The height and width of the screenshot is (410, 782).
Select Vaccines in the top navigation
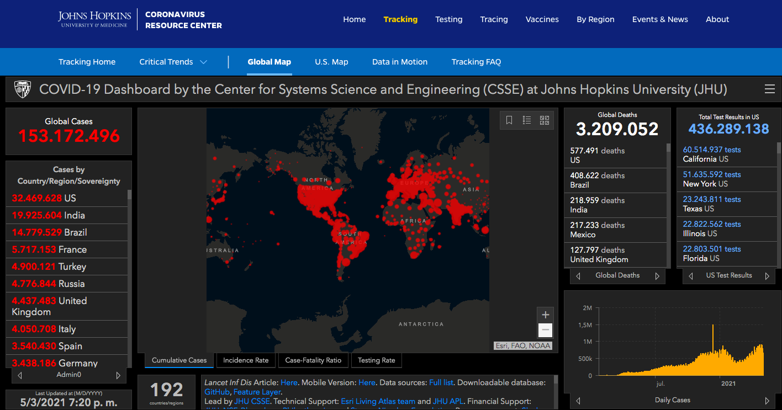(x=542, y=19)
